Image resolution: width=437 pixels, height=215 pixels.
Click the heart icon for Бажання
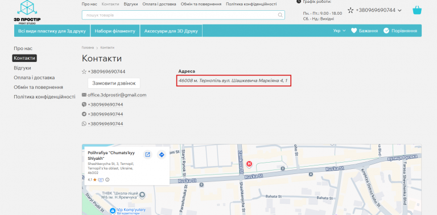[x=354, y=31]
